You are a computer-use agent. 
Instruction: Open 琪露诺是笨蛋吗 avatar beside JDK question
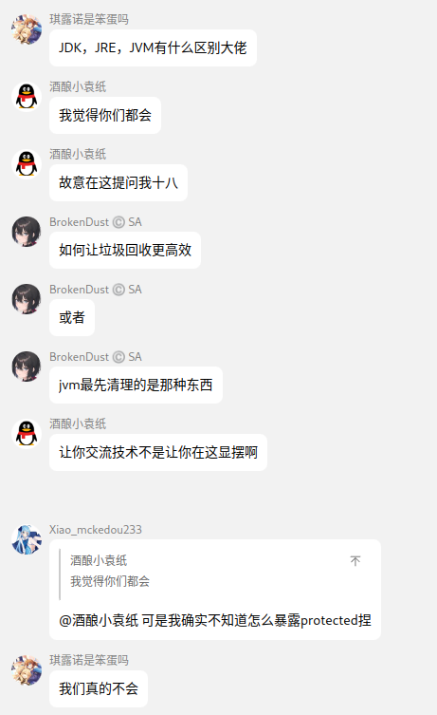(27, 29)
